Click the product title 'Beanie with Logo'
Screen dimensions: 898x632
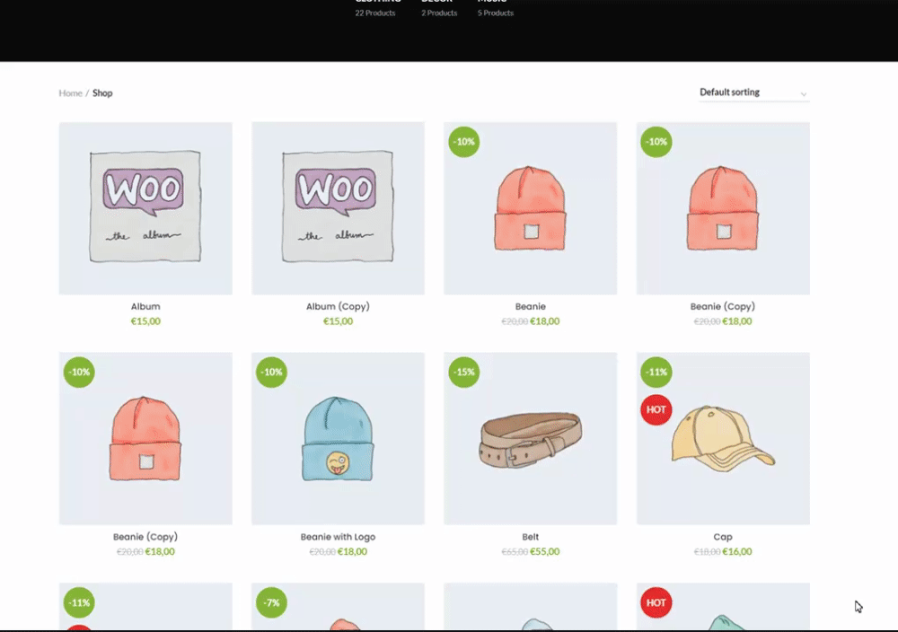click(338, 537)
